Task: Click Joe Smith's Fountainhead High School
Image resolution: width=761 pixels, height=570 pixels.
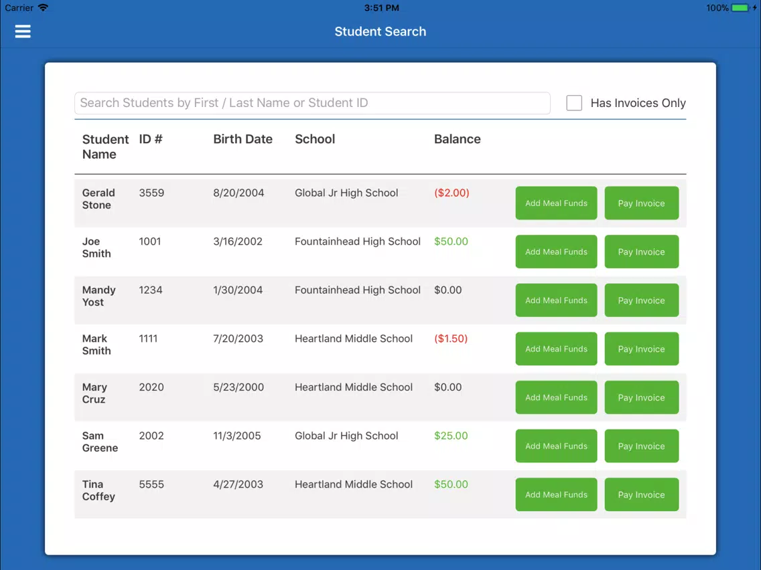Action: coord(358,242)
